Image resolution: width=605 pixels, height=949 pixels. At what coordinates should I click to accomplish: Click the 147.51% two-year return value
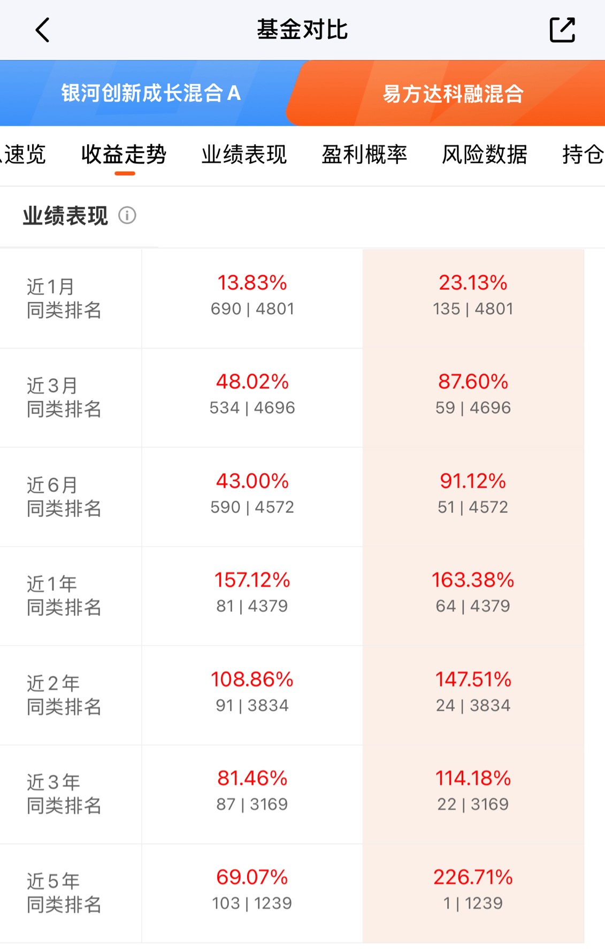click(473, 679)
